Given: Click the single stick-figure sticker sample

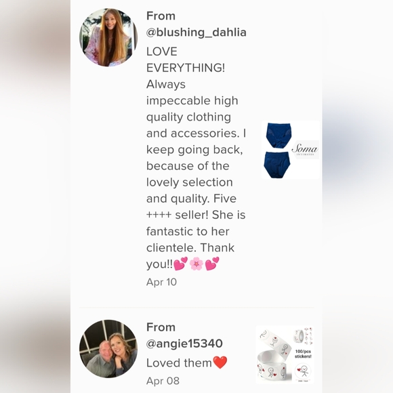Looking at the screenshot, I should click(x=304, y=371).
